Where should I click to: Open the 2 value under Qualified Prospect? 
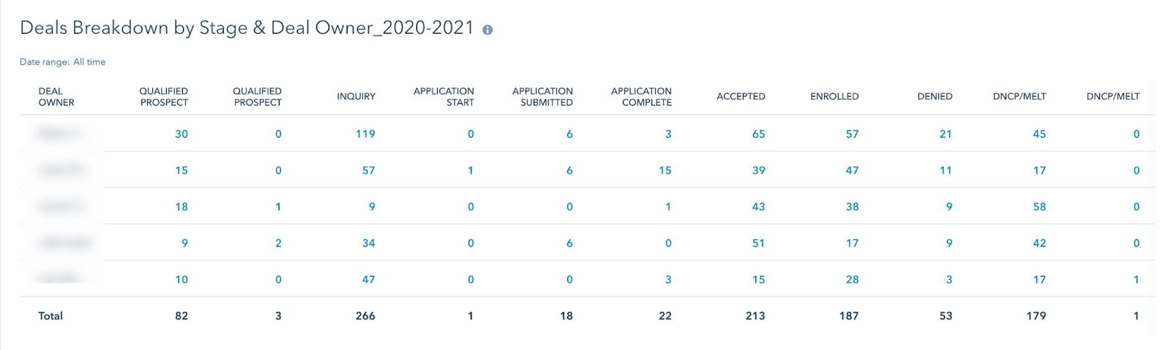point(278,244)
